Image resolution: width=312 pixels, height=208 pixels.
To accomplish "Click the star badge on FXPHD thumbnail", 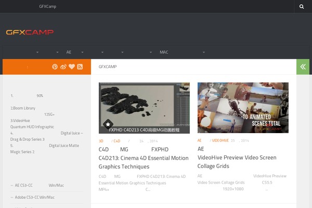I will [108, 124].
